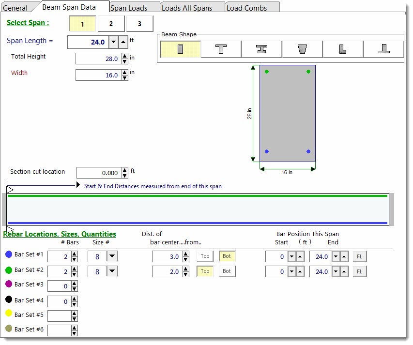This screenshot has height=345, width=413.
Task: Choose the I-beam shape icon
Action: 262,49
